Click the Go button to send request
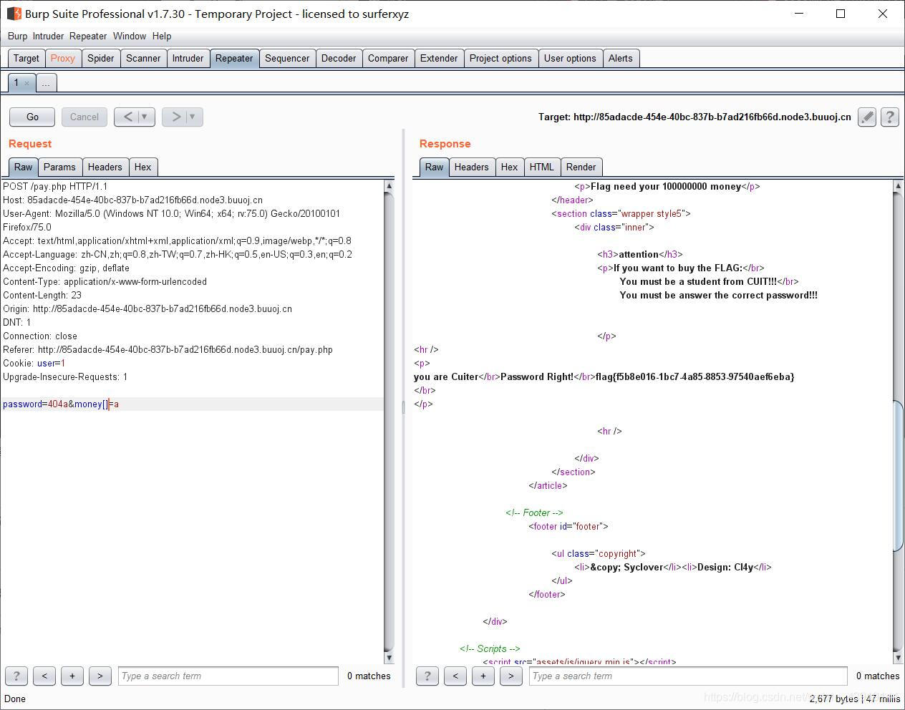The height and width of the screenshot is (710, 905). tap(32, 117)
